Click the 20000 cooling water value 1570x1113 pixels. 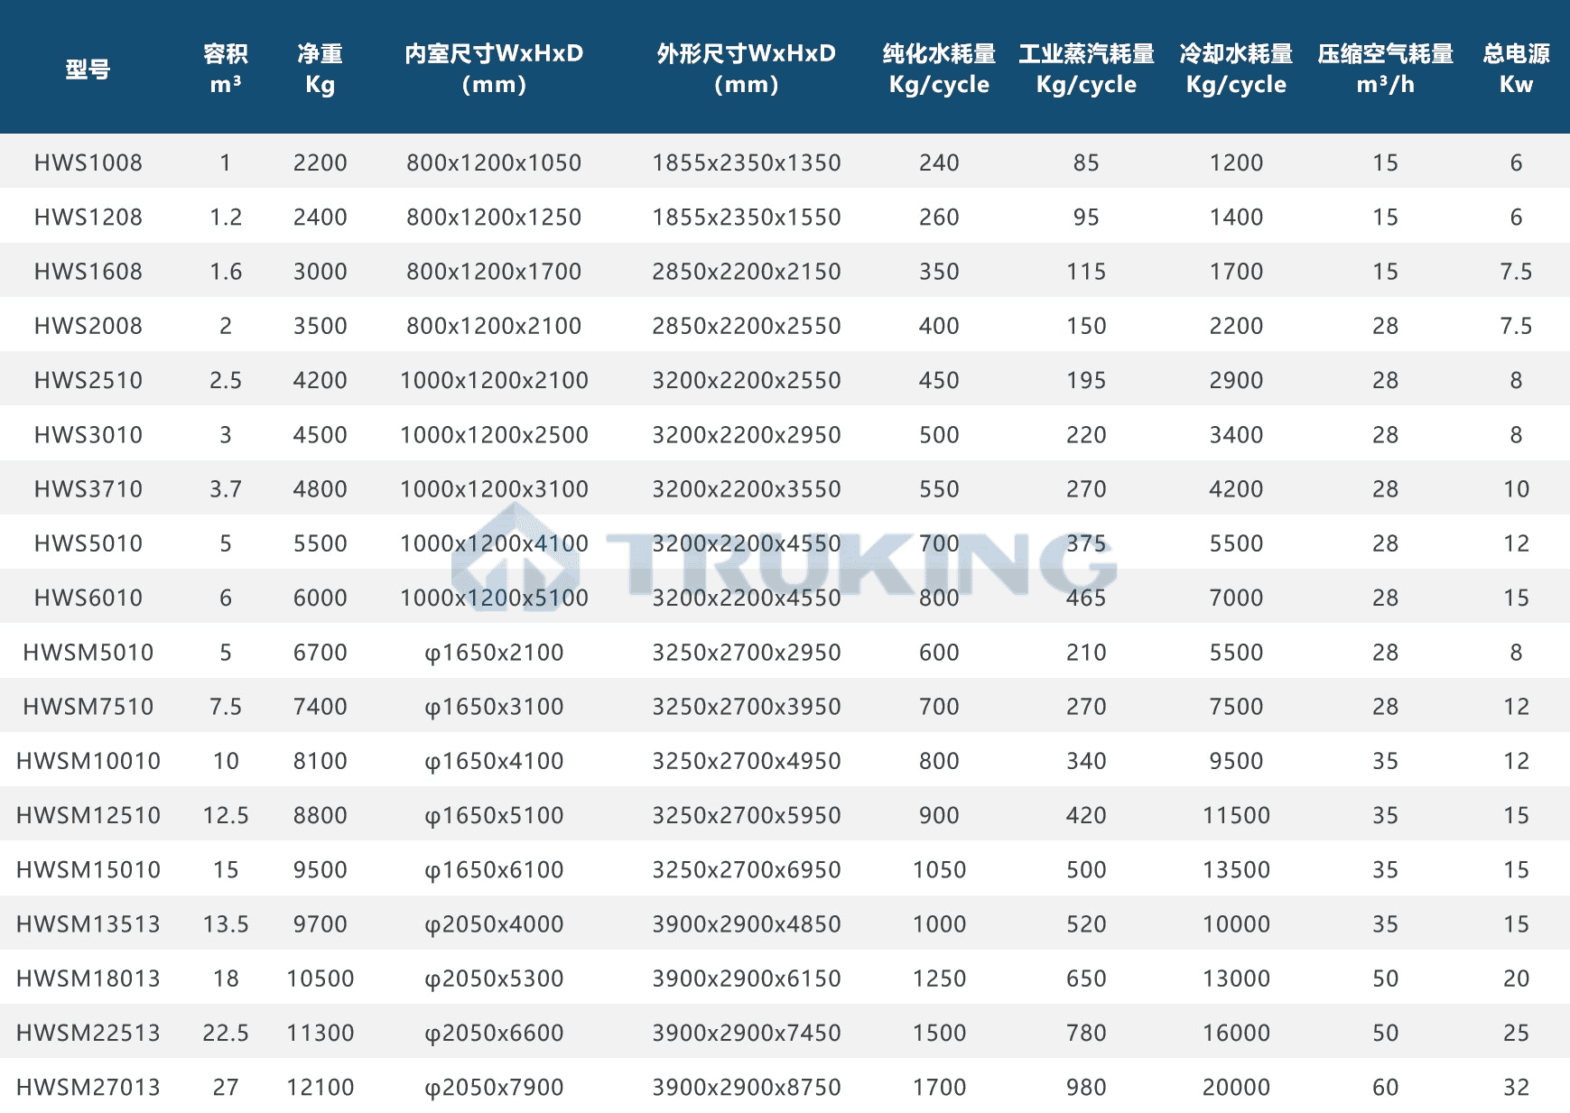pyautogui.click(x=1236, y=1087)
